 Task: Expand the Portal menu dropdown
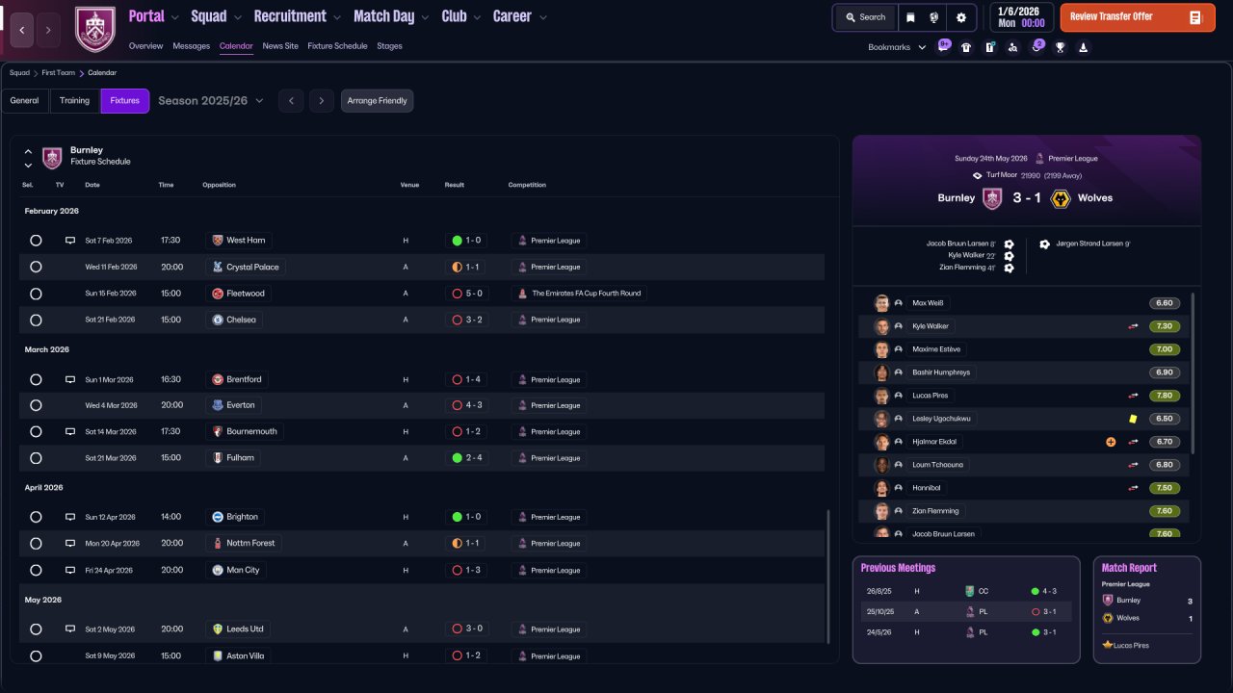coord(174,17)
